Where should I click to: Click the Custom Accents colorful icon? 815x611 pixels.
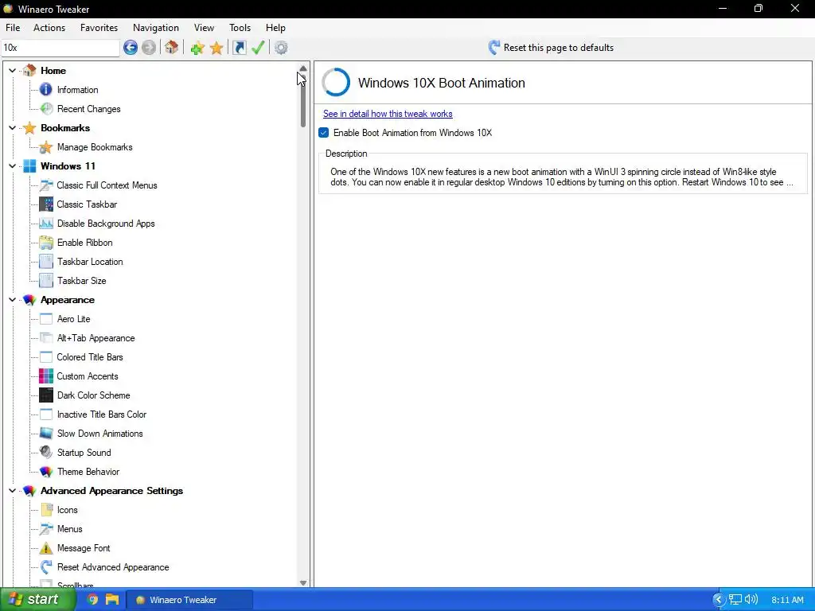pos(46,376)
